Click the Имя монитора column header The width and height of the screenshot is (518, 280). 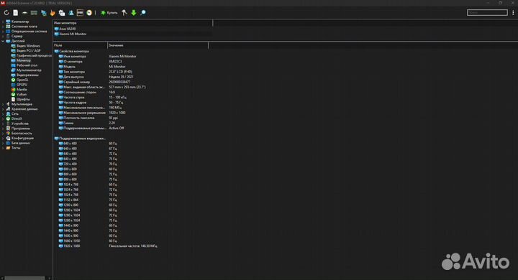132,23
